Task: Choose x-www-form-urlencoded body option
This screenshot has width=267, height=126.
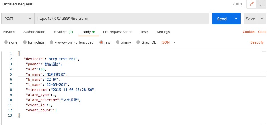Action: pos(51,42)
